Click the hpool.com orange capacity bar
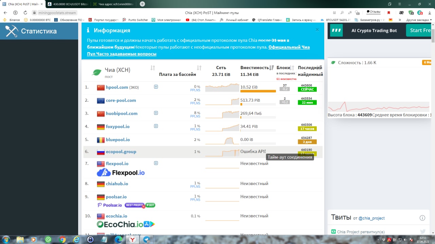Image resolution: width=435 pixels, height=244 pixels. [x=258, y=91]
